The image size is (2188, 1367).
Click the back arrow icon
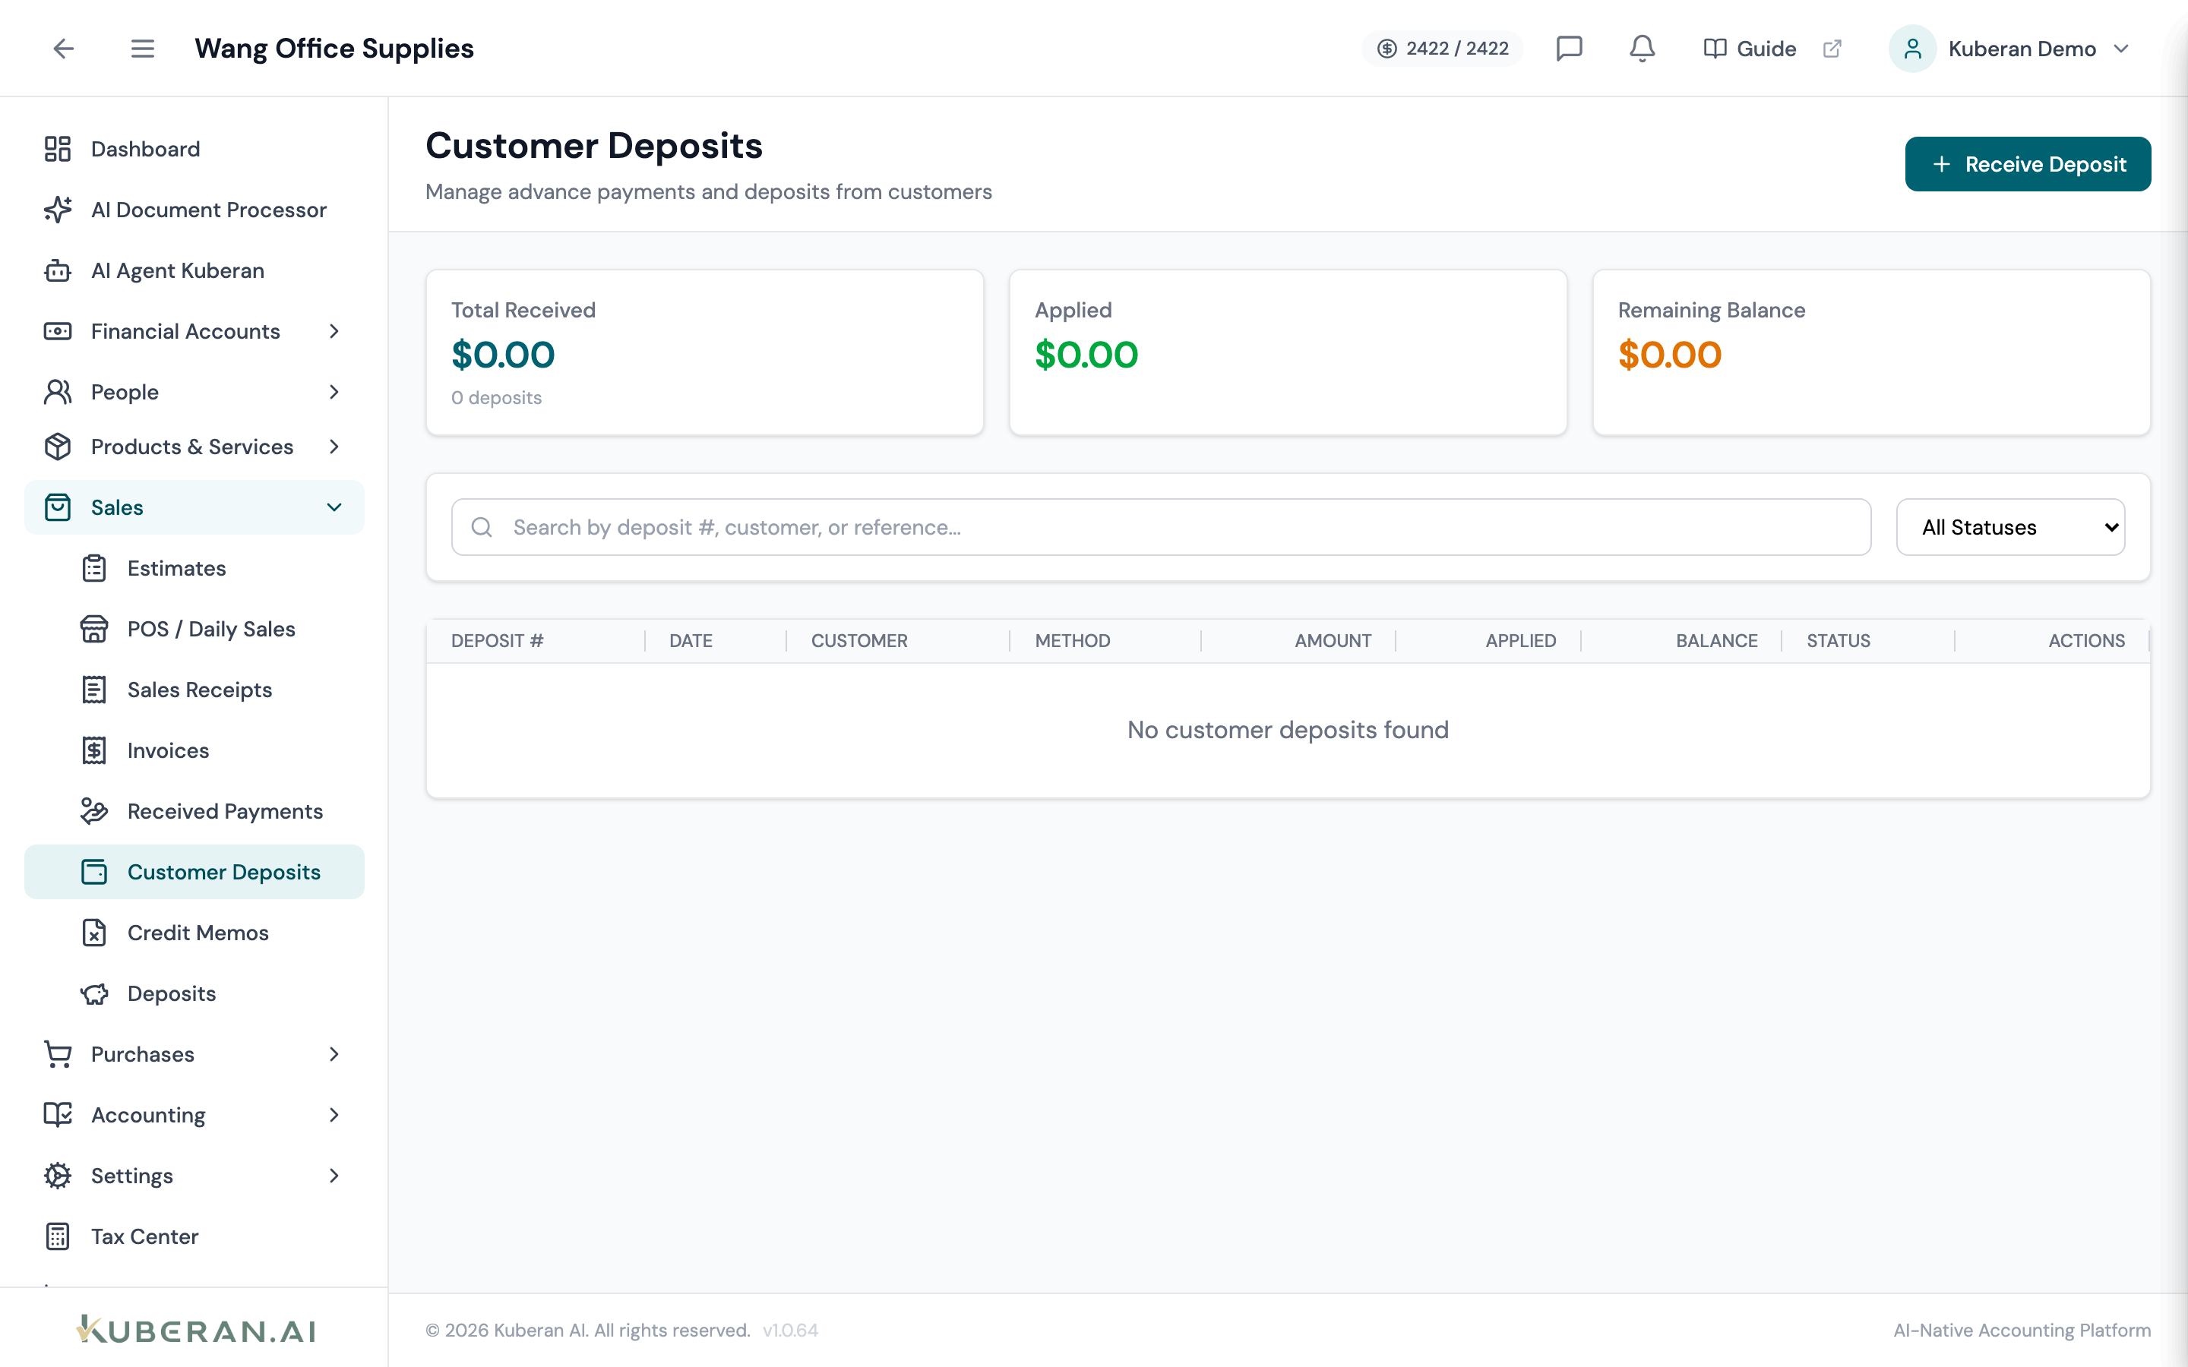pyautogui.click(x=63, y=49)
